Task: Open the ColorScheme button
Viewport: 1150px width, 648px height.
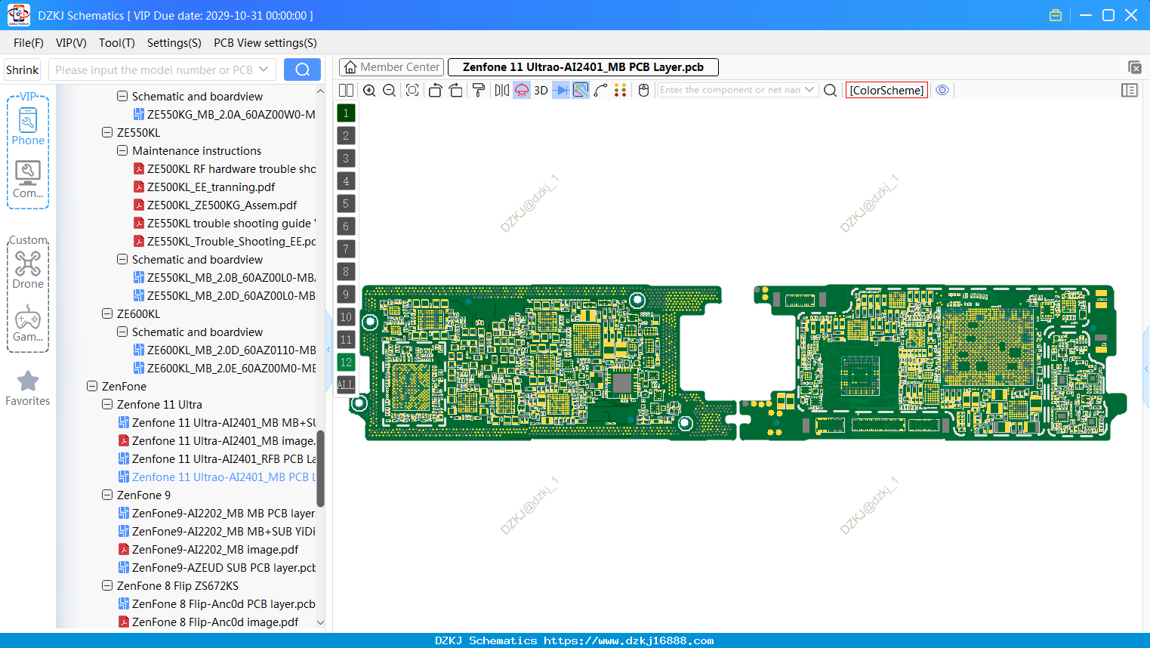Action: tap(886, 90)
